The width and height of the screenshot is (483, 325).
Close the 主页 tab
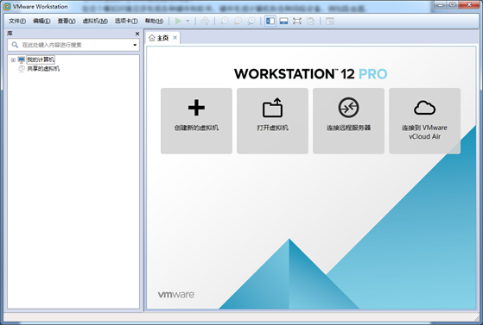pyautogui.click(x=175, y=38)
